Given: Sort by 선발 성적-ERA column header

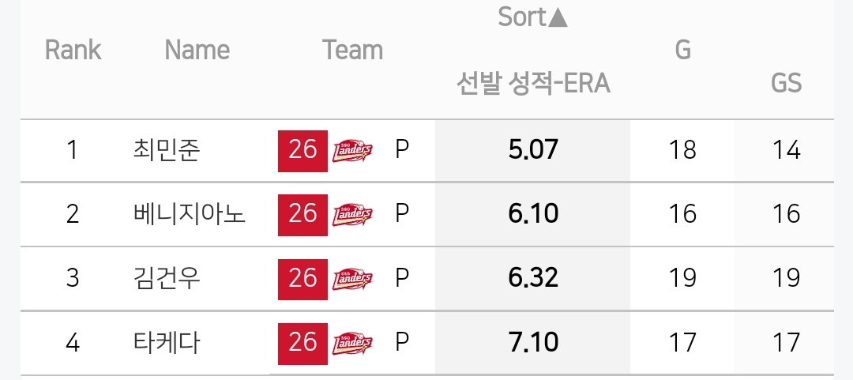Looking at the screenshot, I should 533,84.
